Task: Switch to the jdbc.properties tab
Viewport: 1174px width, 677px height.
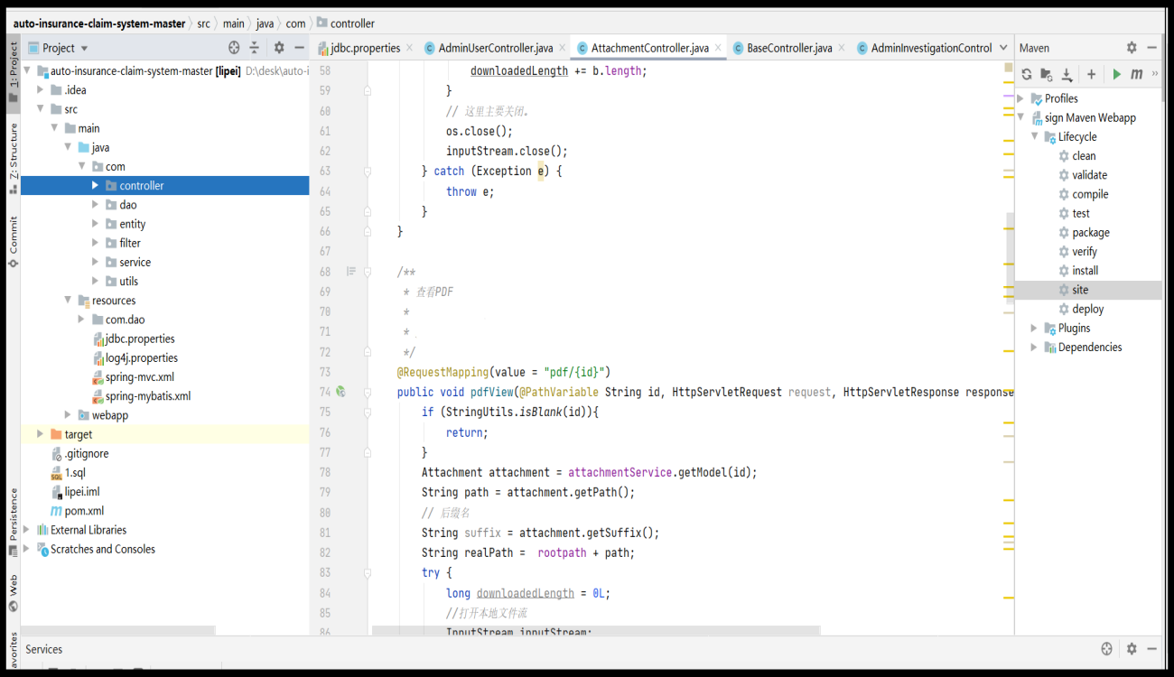Action: click(359, 48)
